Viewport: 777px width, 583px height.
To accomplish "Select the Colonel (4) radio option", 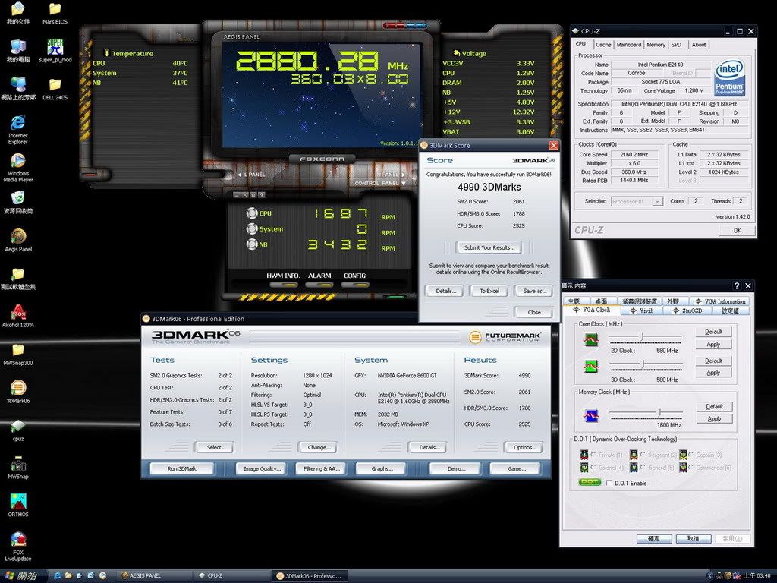I will pyautogui.click(x=593, y=468).
